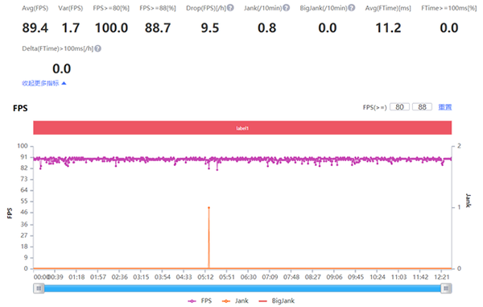Open help icon beside Drop(FPS)[/h]
This screenshot has width=483, height=307.
(230, 8)
